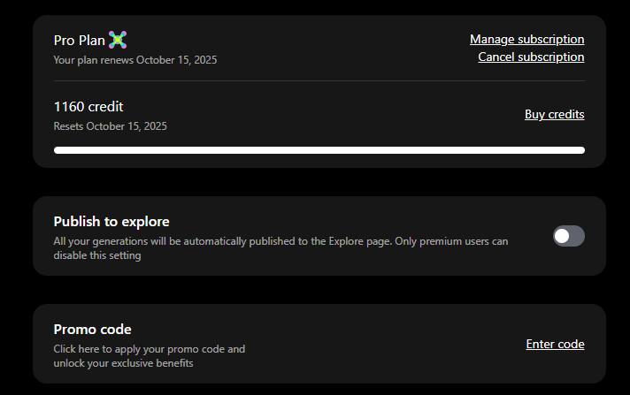Open the Buy credits link

pyautogui.click(x=555, y=114)
